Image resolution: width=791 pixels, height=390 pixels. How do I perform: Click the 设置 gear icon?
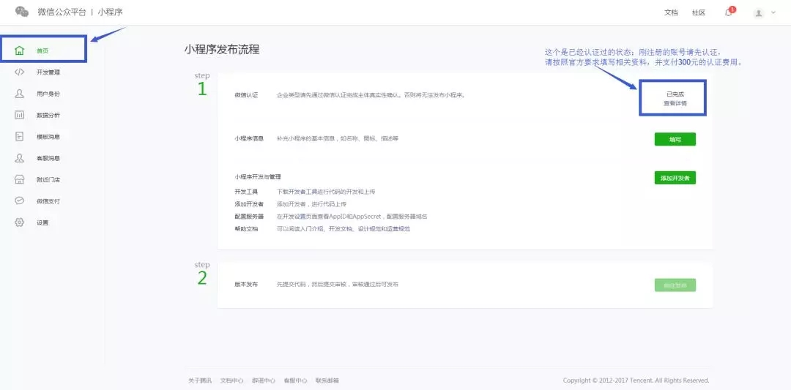[x=19, y=222]
